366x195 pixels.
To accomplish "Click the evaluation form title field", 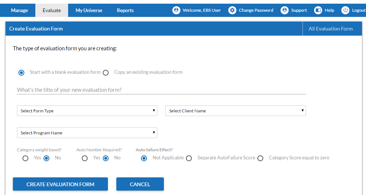I will click(161, 90).
